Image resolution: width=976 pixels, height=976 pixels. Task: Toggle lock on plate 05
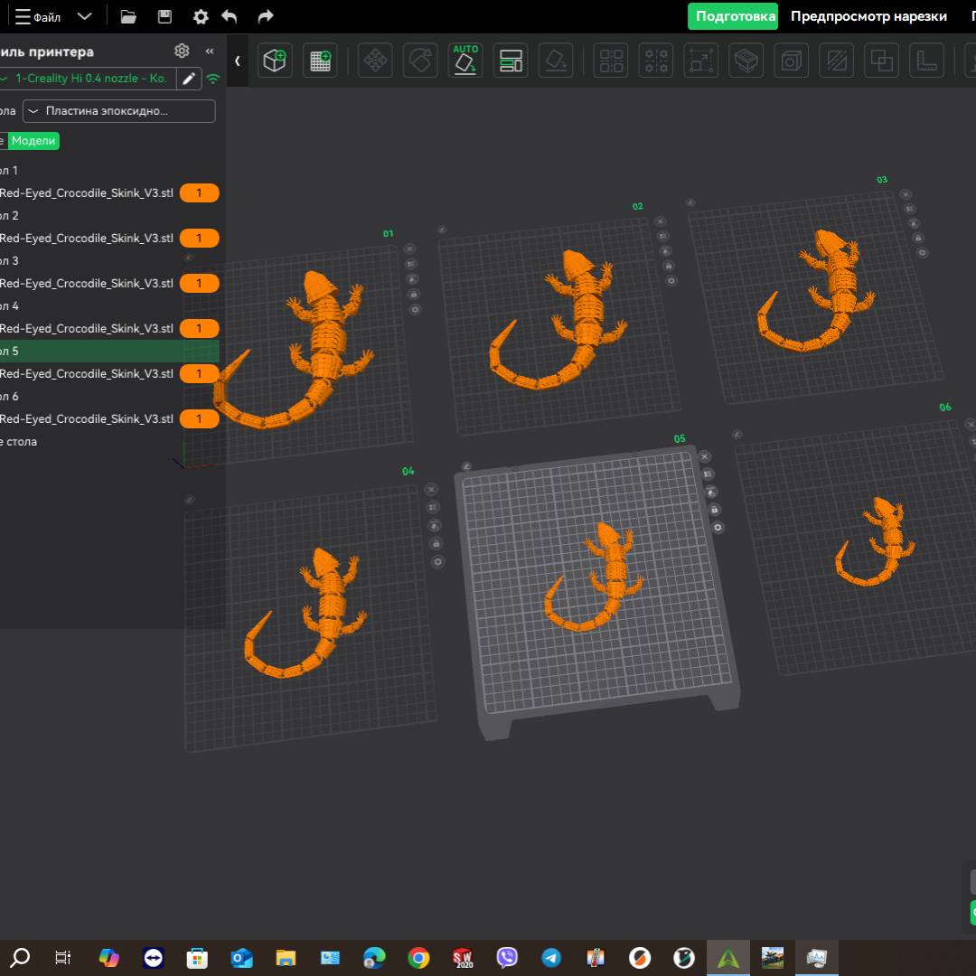(x=714, y=508)
